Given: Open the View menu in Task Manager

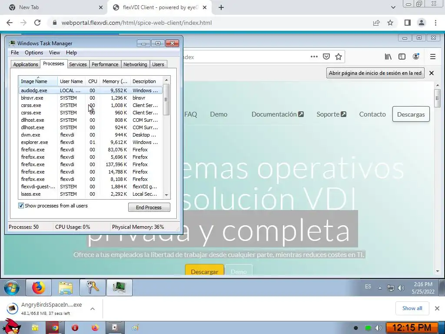Looking at the screenshot, I should (x=54, y=53).
